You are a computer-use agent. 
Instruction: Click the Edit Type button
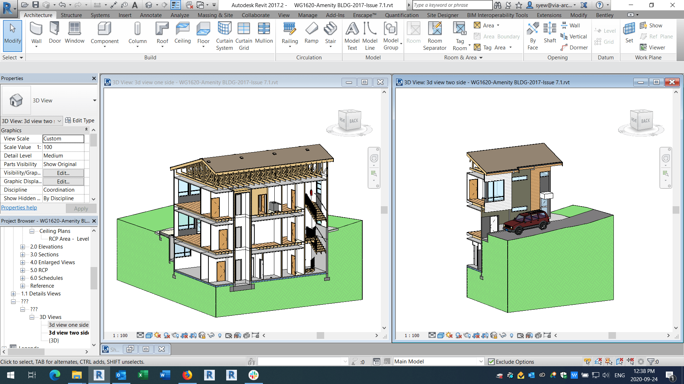pos(80,121)
